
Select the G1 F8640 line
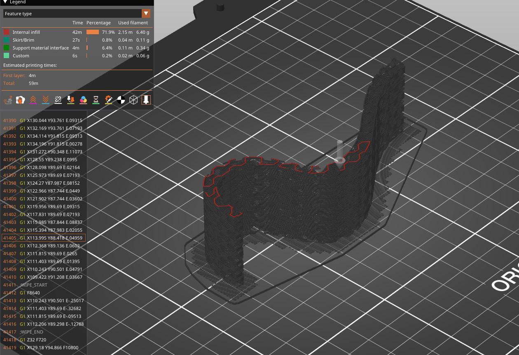click(43, 293)
